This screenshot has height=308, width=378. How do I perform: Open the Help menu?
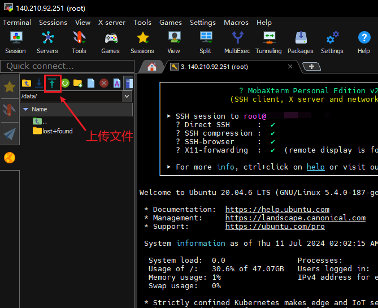[264, 23]
